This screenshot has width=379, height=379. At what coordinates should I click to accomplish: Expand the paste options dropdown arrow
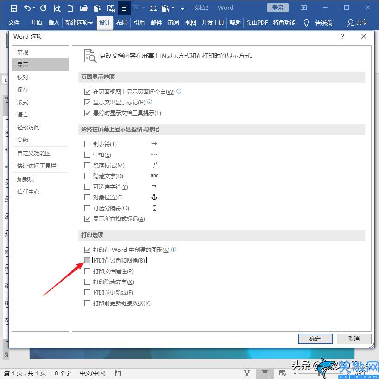pyautogui.click(x=173, y=8)
